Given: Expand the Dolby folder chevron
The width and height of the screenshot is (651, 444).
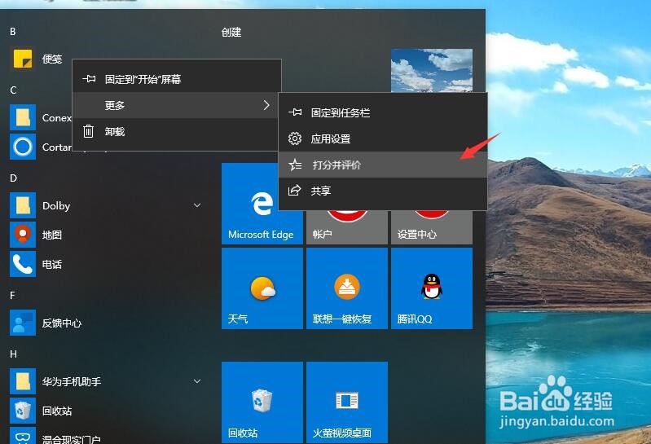Looking at the screenshot, I should (x=197, y=205).
